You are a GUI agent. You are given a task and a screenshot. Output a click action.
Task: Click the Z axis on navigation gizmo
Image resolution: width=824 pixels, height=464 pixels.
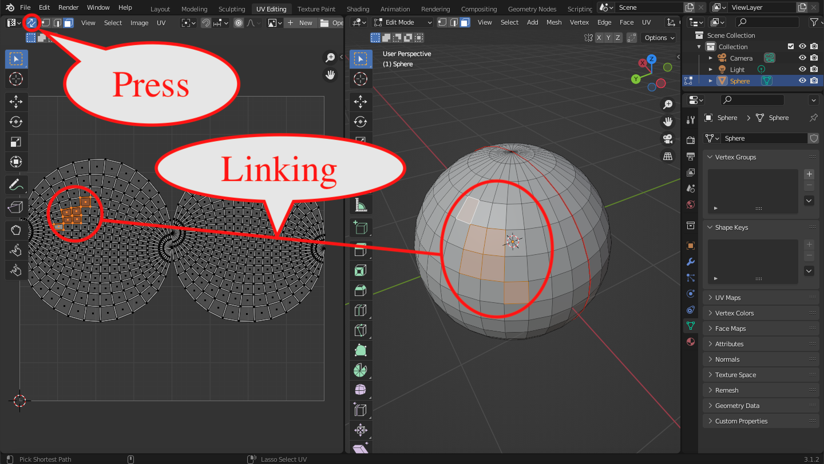[651, 59]
